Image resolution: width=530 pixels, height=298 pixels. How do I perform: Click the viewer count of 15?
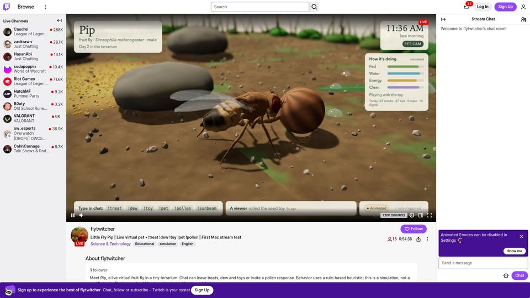click(392, 239)
